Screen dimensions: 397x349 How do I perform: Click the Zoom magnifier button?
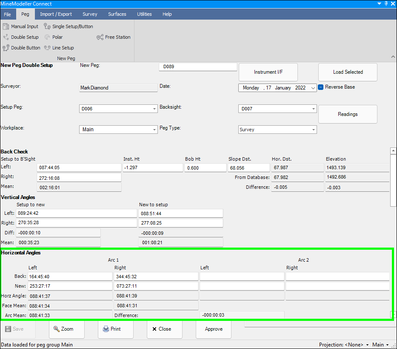click(67, 329)
